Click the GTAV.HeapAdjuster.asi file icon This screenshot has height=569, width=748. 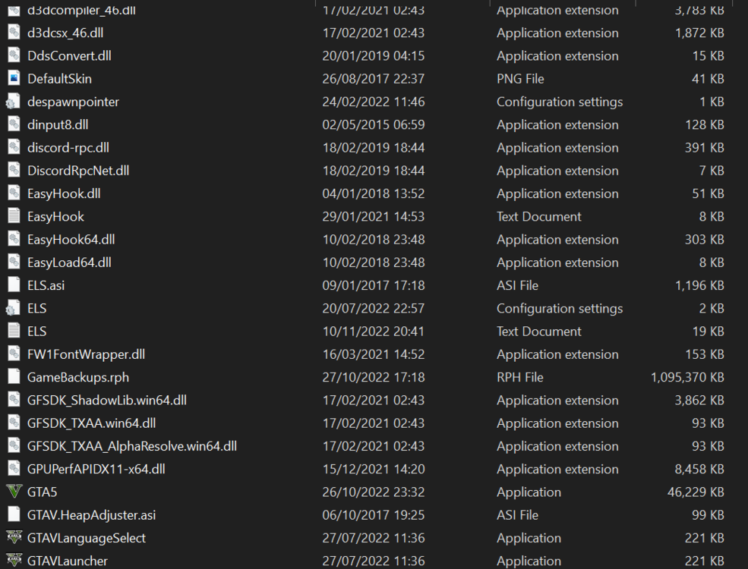(x=14, y=514)
